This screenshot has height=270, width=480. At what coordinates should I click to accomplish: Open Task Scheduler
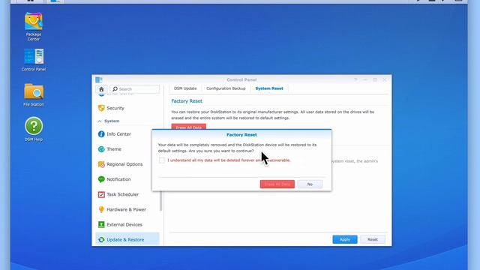(127, 194)
